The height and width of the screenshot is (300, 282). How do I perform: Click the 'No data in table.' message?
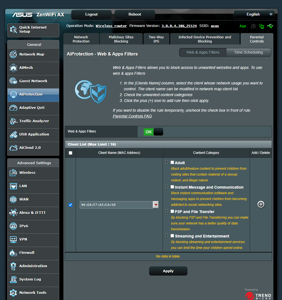coord(168,256)
